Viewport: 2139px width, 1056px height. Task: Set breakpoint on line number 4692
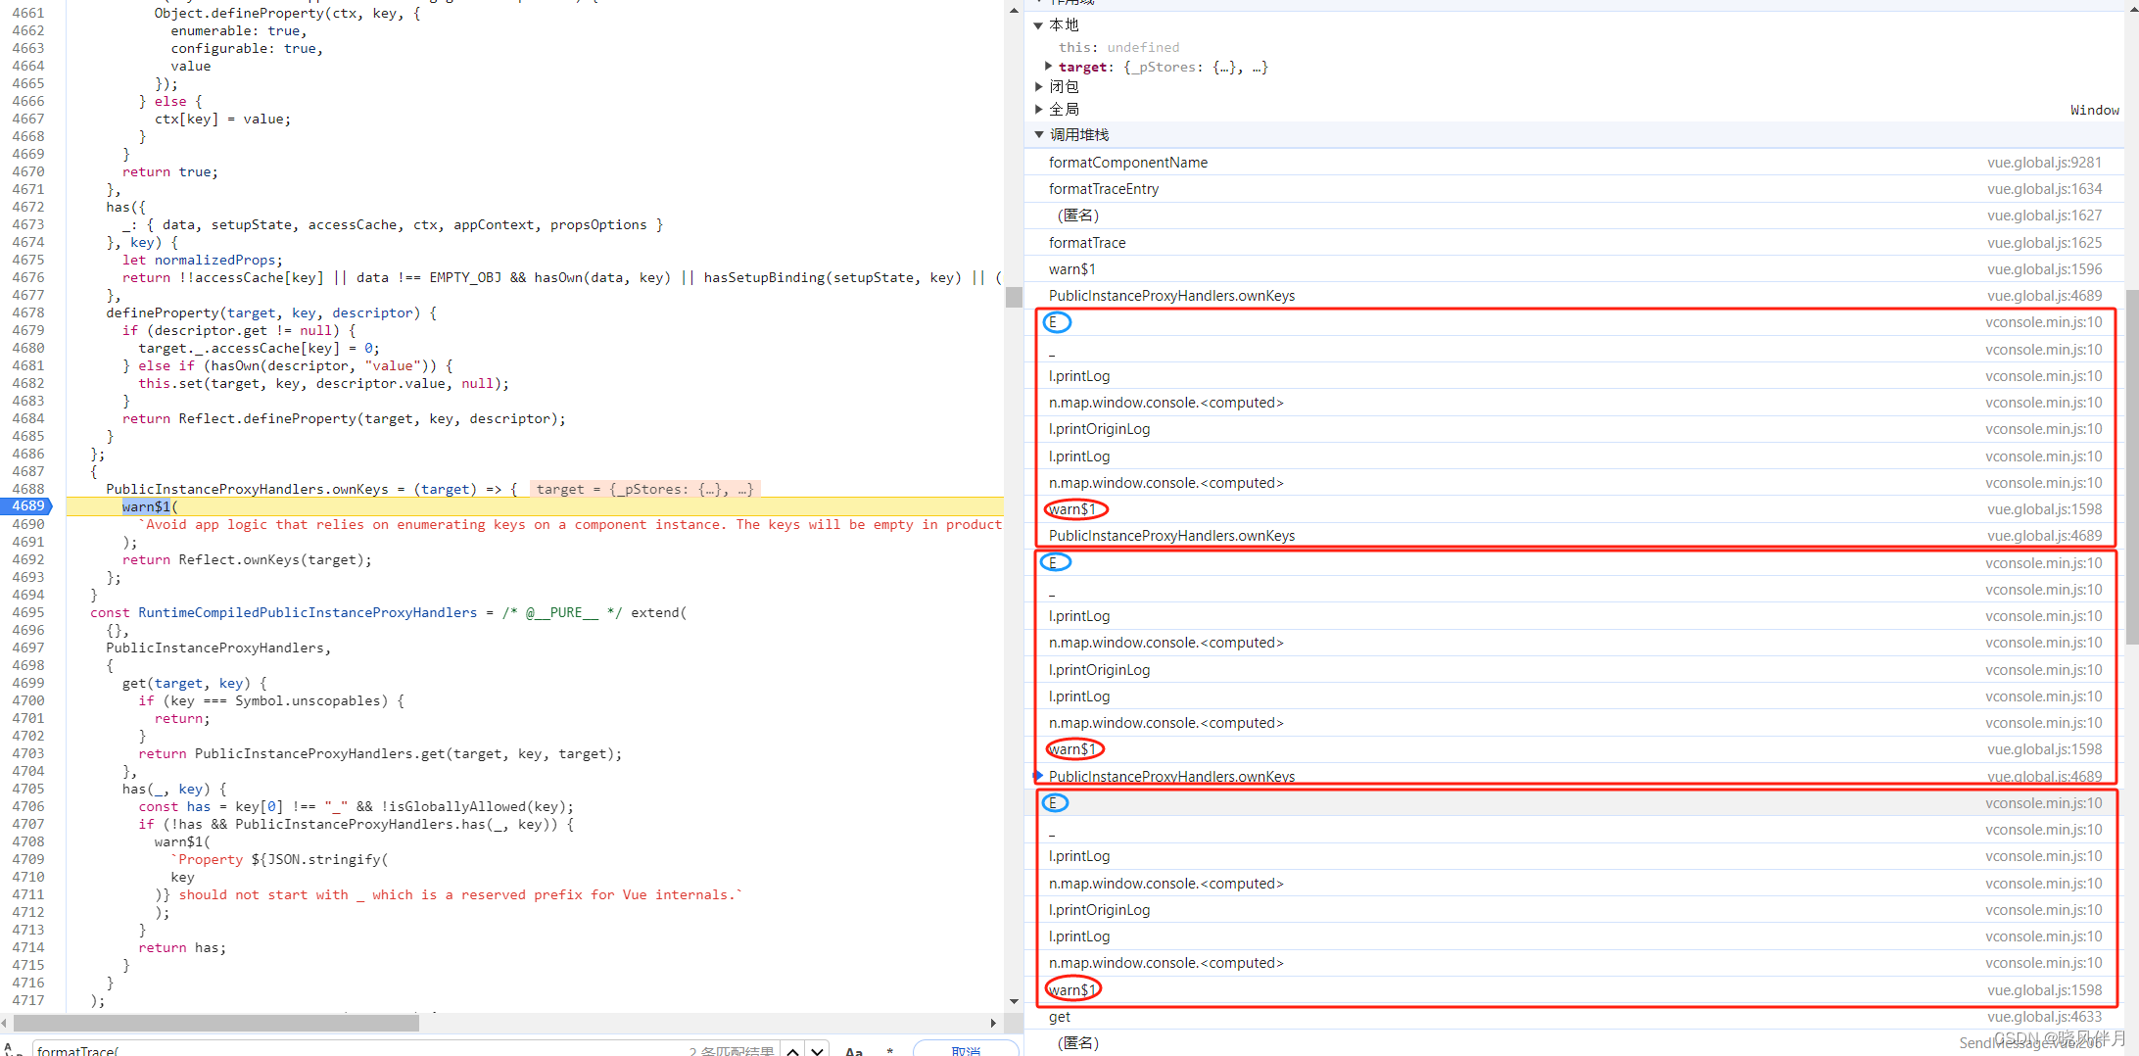click(27, 559)
